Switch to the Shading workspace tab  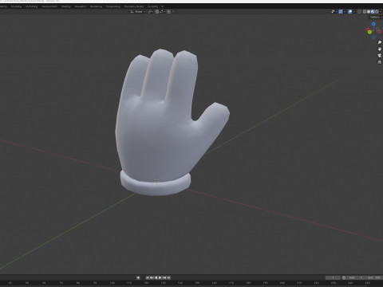tap(66, 6)
